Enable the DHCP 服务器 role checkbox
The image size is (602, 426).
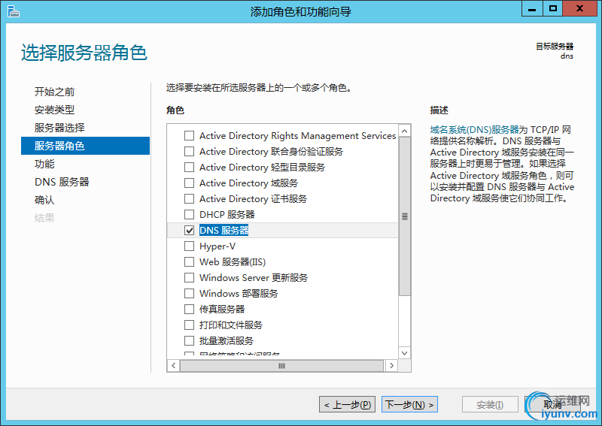(x=189, y=215)
